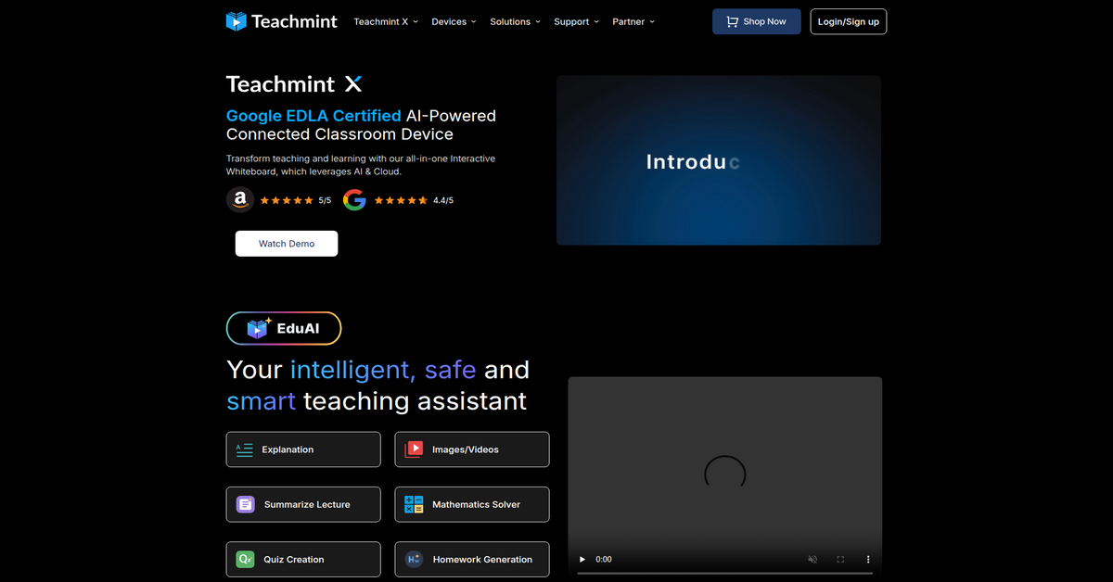Screen dimensions: 1113x582
Task: Expand the Devices dropdown chevron
Action: (x=473, y=21)
